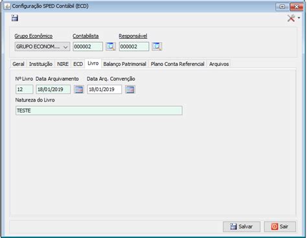307x238 pixels.
Task: Click the Contabilista label
Action: (85, 36)
